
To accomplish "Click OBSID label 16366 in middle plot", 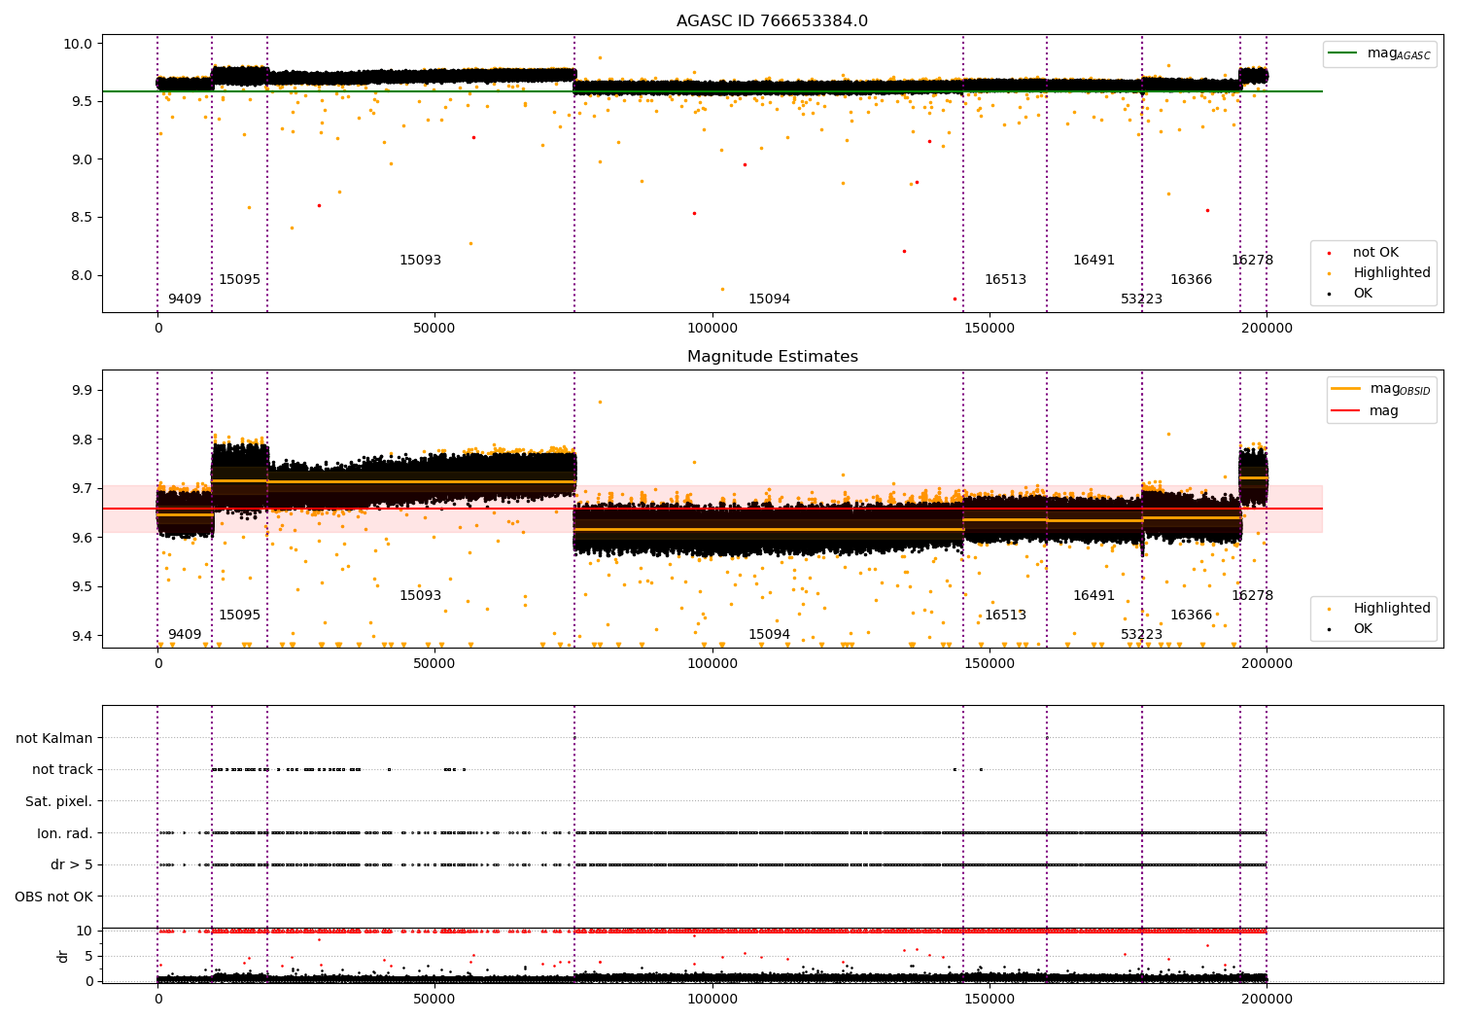I will pyautogui.click(x=1191, y=616).
